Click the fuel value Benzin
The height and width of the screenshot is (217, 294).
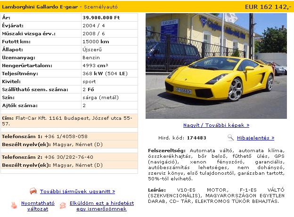(91, 58)
